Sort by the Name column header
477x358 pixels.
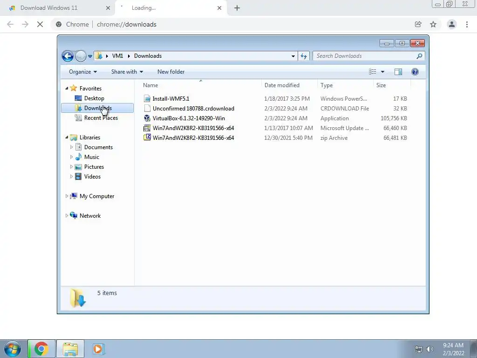pos(201,85)
